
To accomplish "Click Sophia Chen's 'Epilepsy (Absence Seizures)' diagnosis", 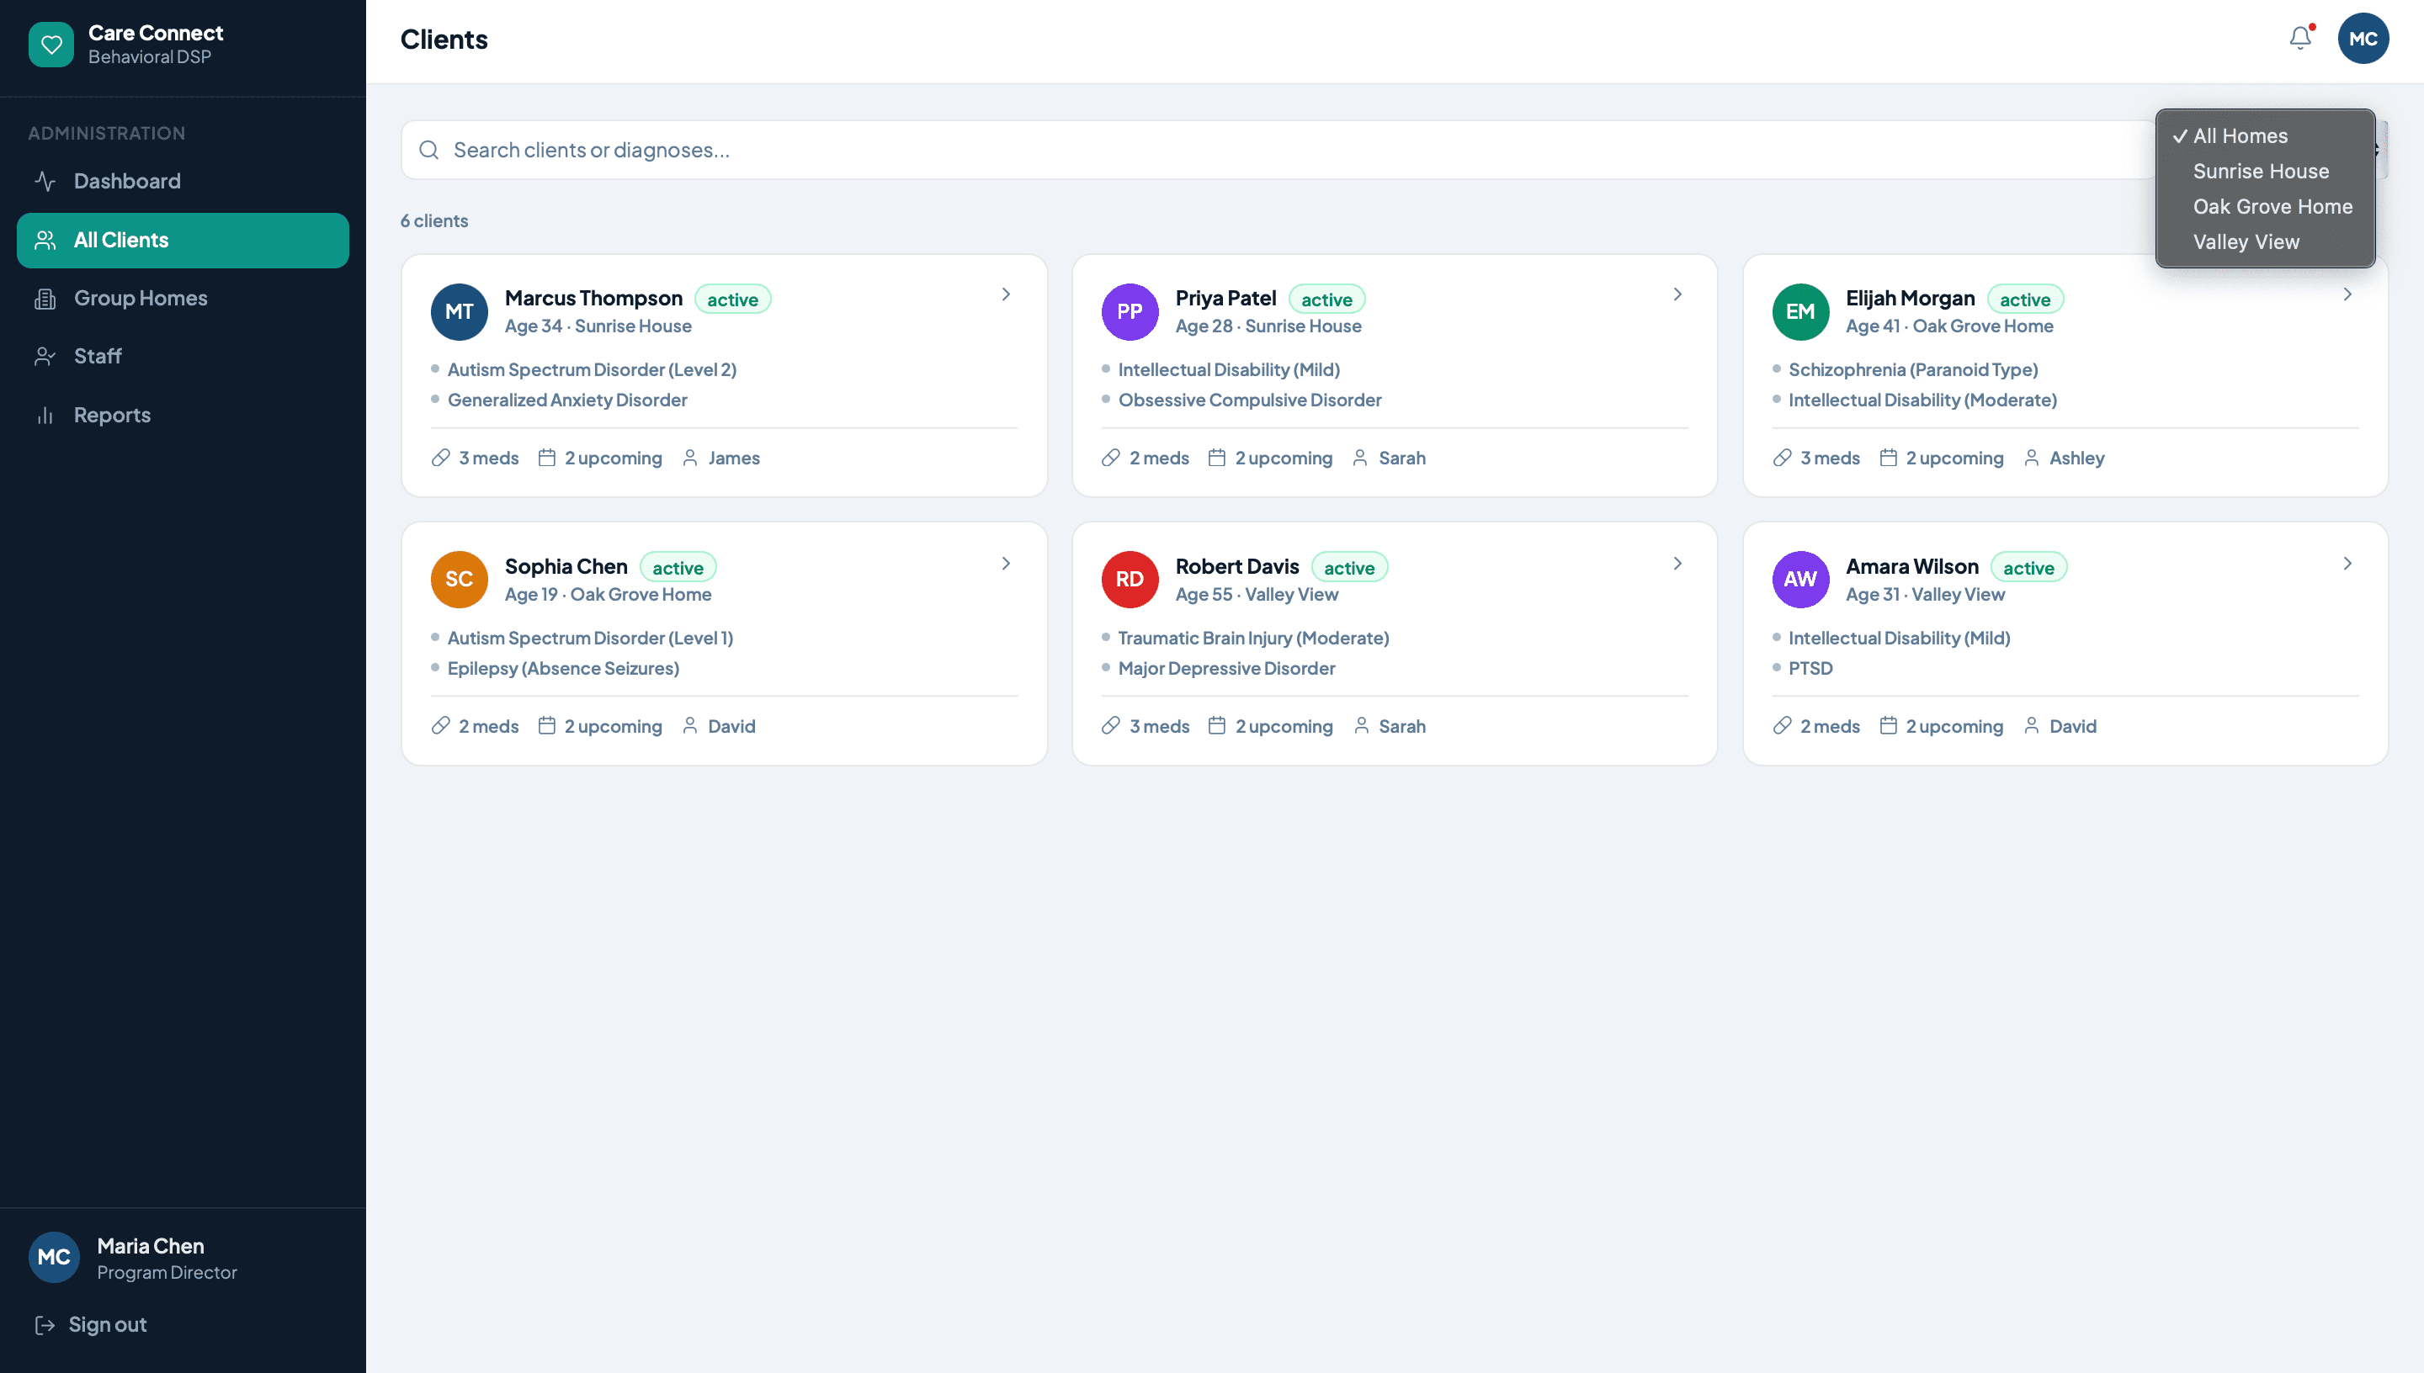I will point(563,669).
